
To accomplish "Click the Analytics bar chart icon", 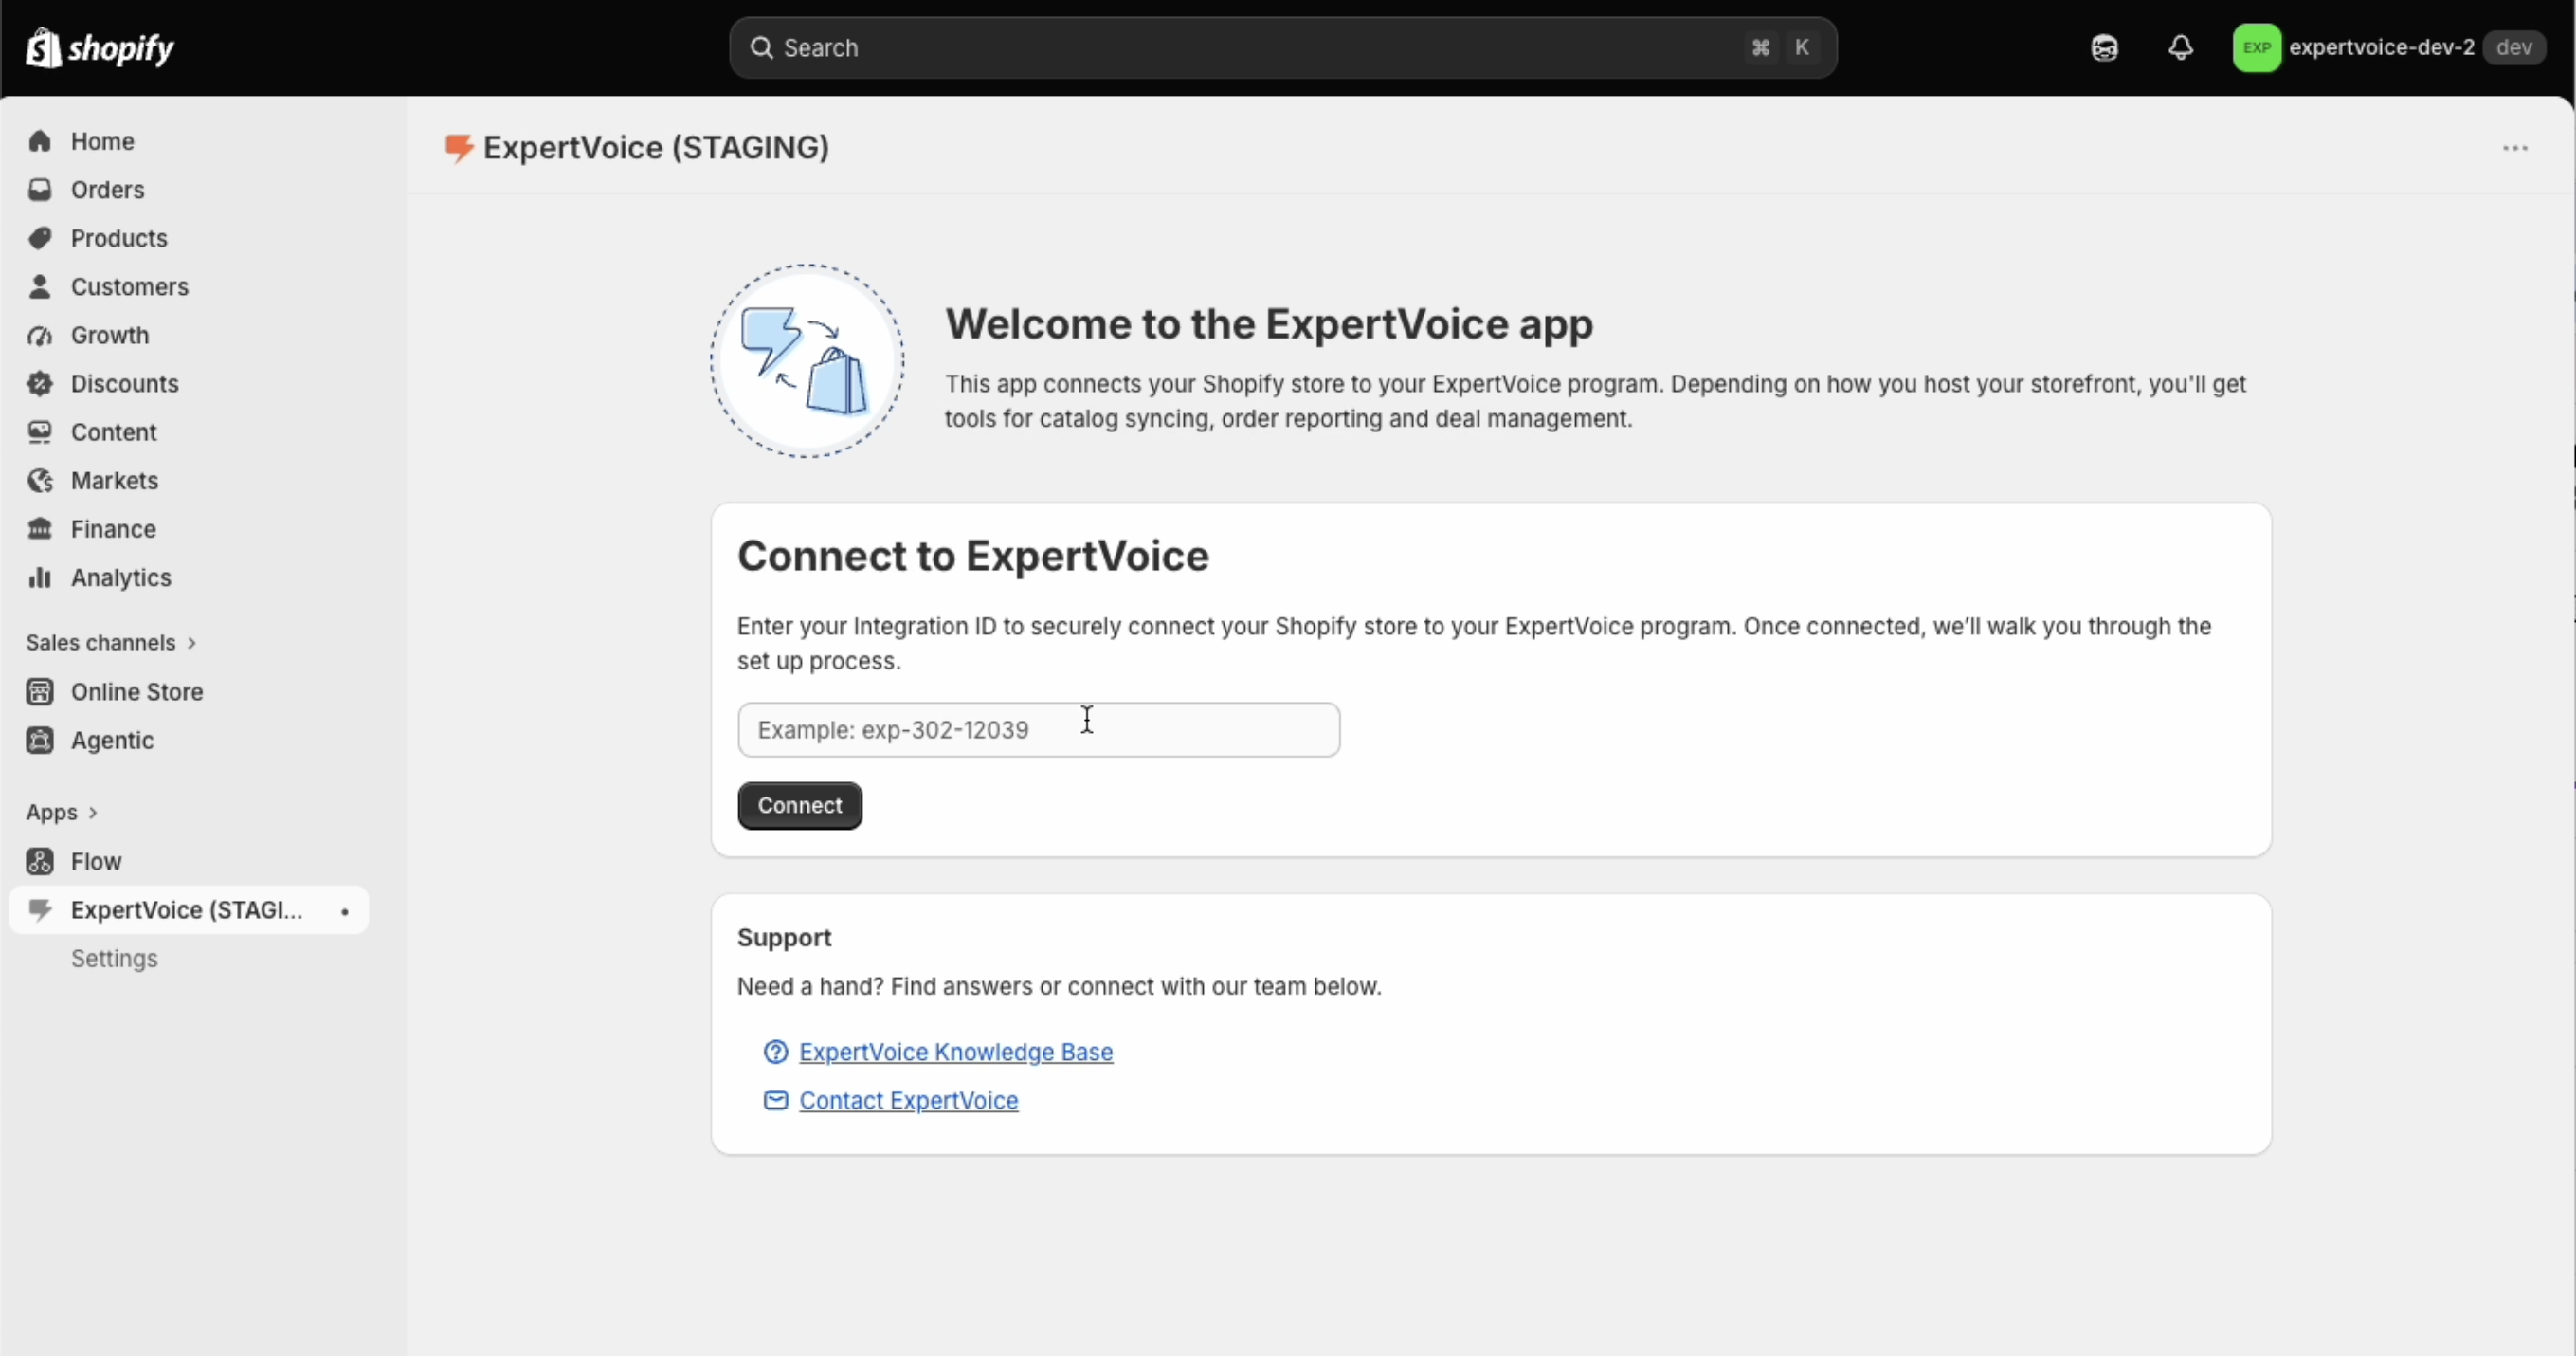I will click(40, 577).
